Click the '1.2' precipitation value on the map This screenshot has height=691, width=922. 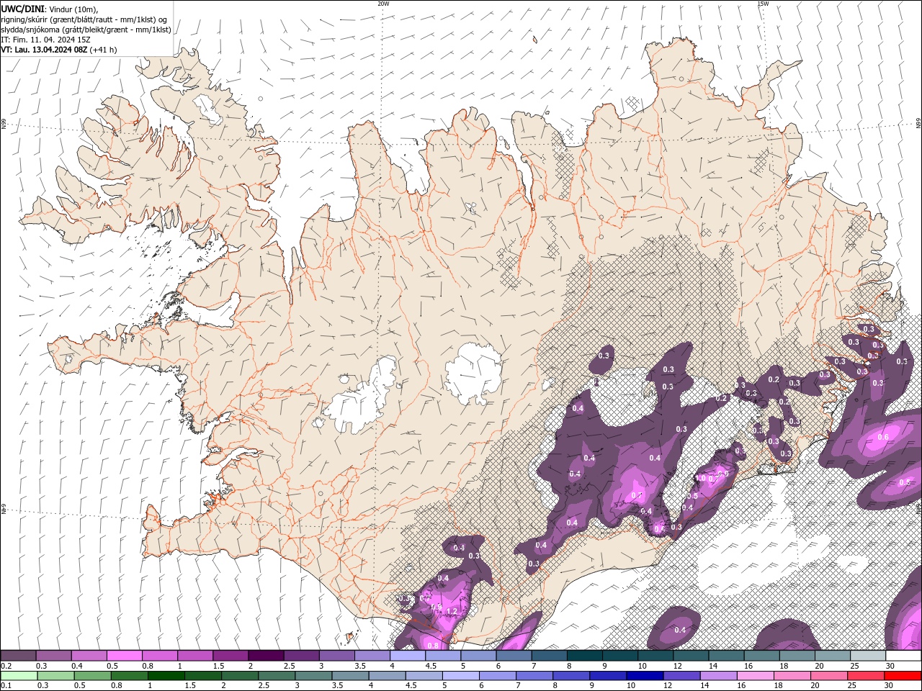tap(452, 612)
